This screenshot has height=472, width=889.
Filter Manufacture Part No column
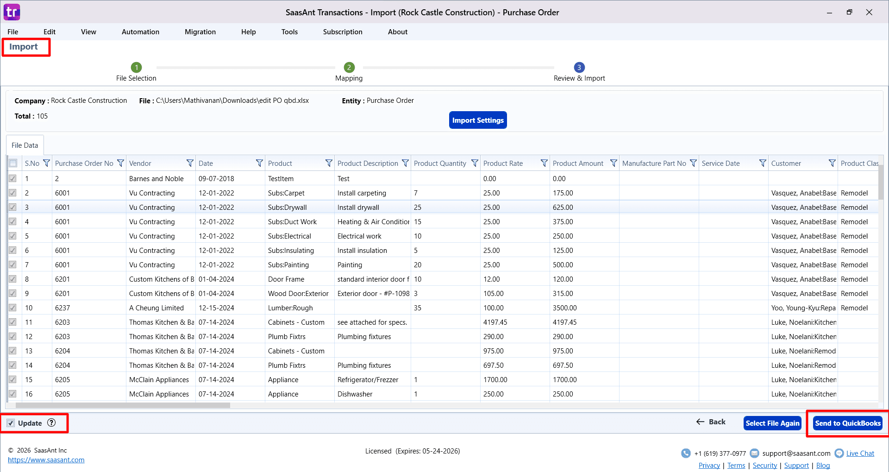(693, 163)
